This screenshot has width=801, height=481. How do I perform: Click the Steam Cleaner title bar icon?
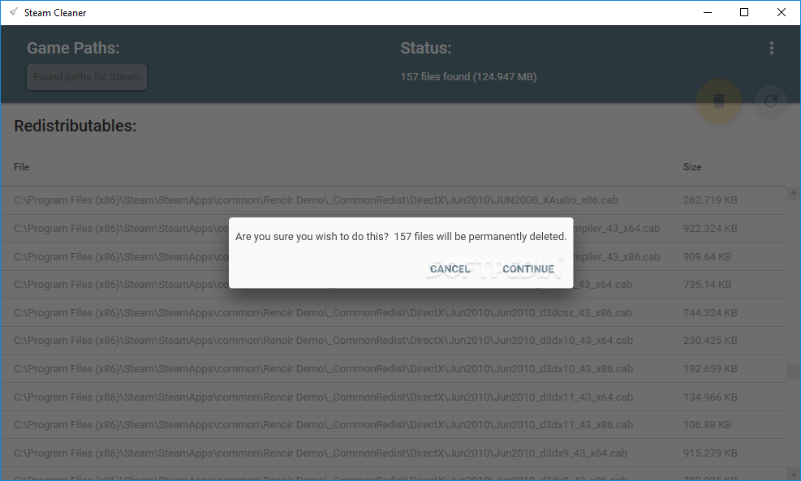click(14, 11)
